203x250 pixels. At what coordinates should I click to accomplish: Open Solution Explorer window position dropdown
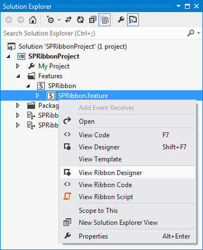tap(178, 6)
